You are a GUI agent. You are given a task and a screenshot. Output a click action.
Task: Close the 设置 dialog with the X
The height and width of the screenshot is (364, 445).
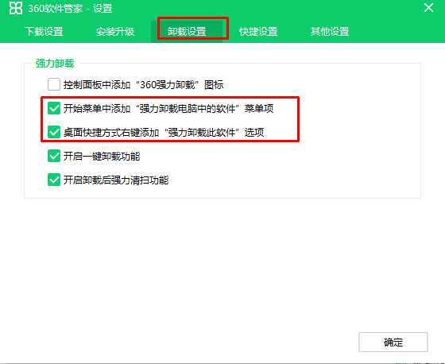[428, 7]
